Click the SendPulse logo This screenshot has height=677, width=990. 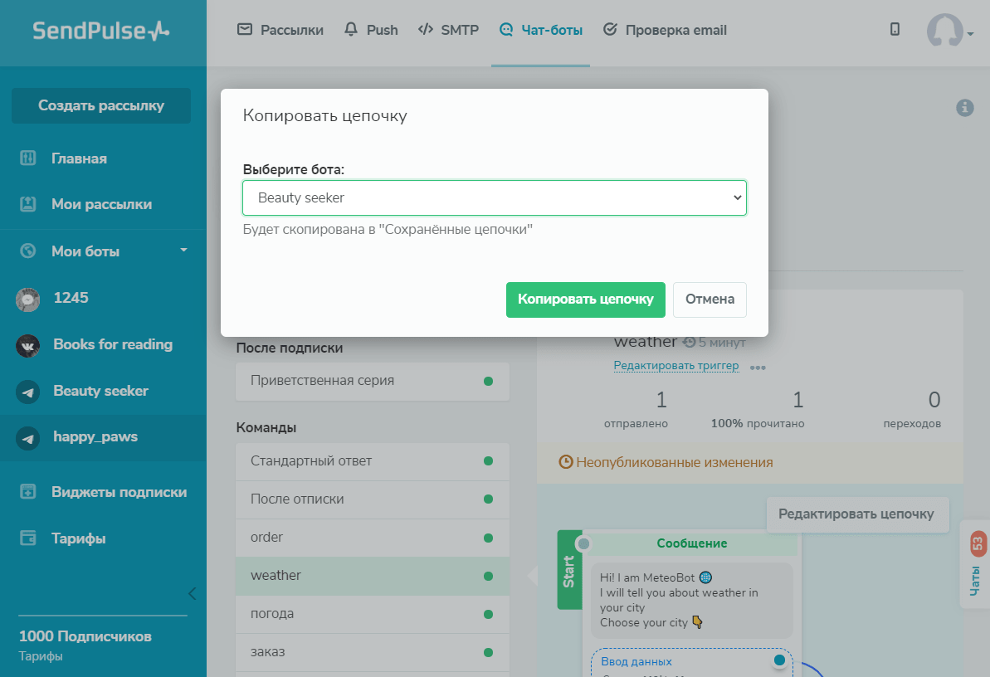100,32
